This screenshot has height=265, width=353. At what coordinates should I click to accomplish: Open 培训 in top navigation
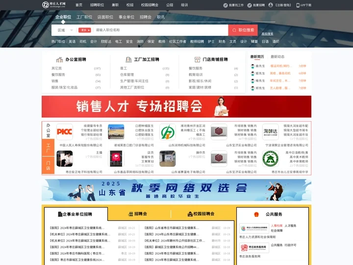(x=184, y=5)
